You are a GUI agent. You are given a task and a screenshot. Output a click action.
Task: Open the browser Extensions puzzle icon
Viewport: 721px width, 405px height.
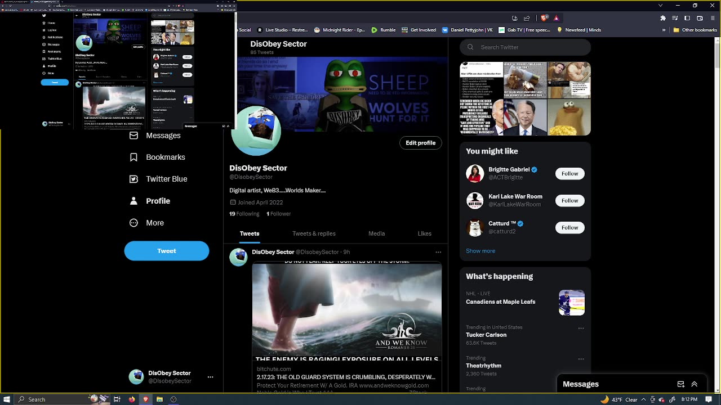pos(662,18)
